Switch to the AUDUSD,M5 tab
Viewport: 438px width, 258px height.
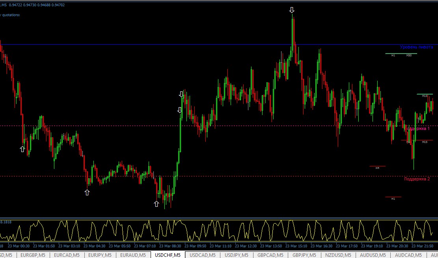373,255
